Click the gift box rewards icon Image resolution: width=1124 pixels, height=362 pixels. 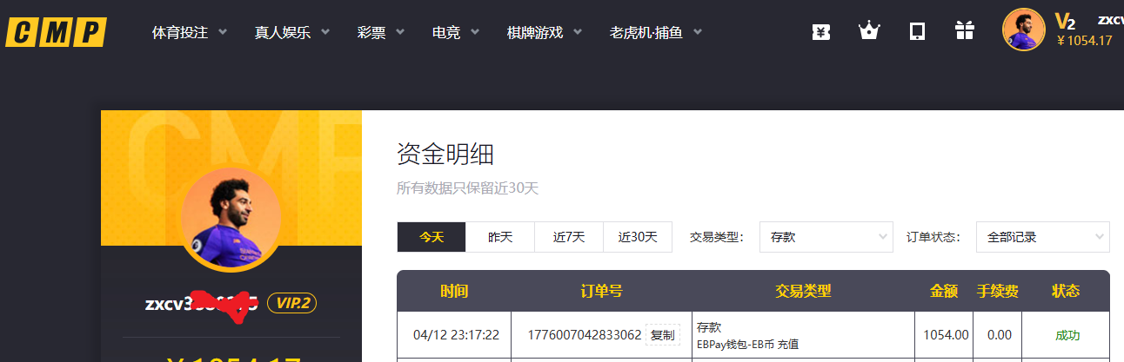coord(964,32)
